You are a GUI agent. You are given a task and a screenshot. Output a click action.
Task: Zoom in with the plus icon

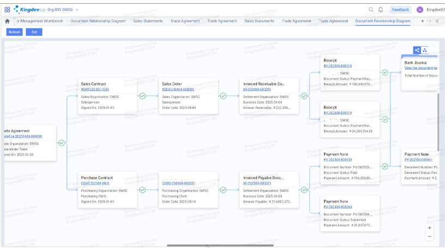click(430, 228)
